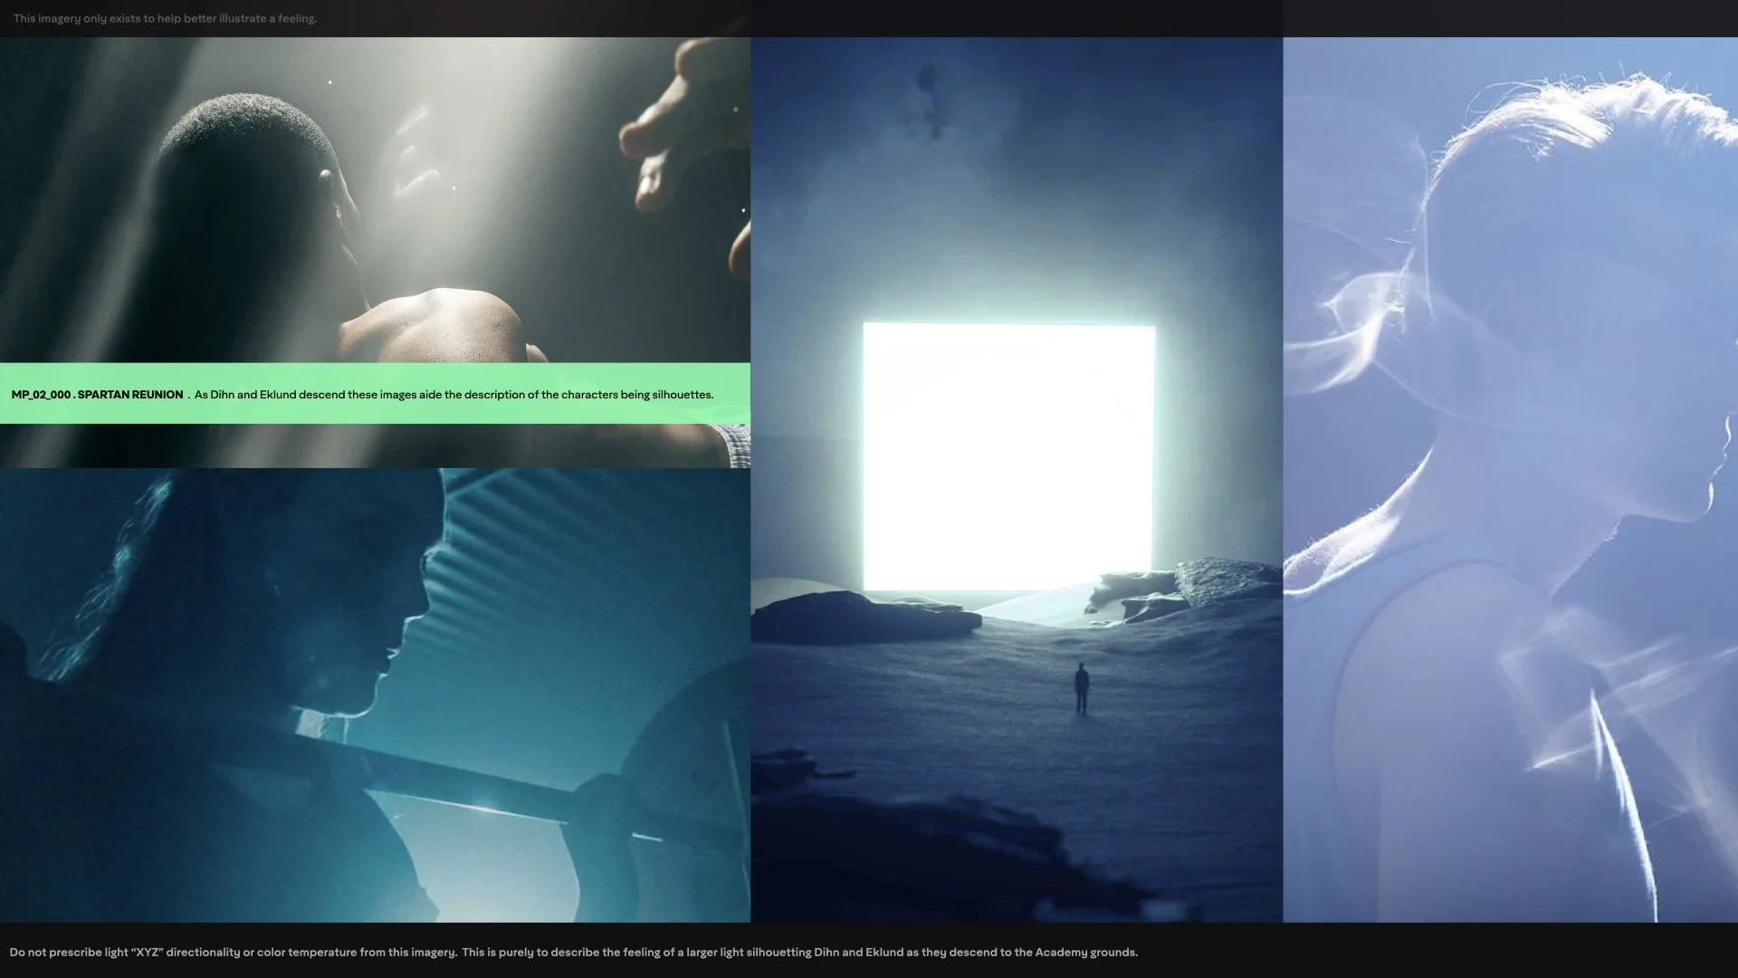Click the top disclaimer text about imagery
1738x978 pixels.
(x=165, y=18)
